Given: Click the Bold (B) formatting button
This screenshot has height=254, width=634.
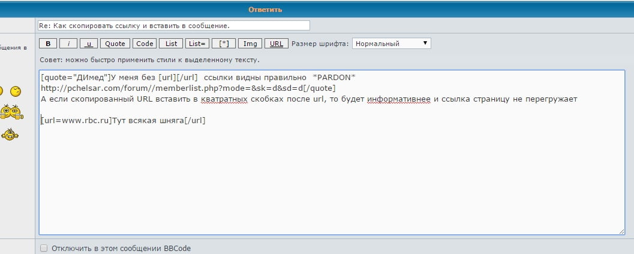Looking at the screenshot, I should coord(48,44).
